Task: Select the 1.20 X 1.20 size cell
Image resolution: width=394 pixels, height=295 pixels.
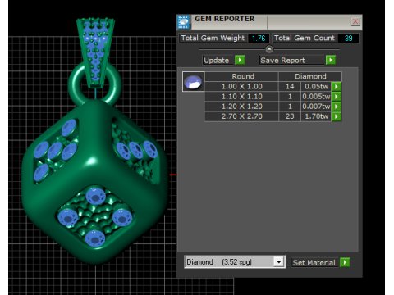Action: (241, 107)
